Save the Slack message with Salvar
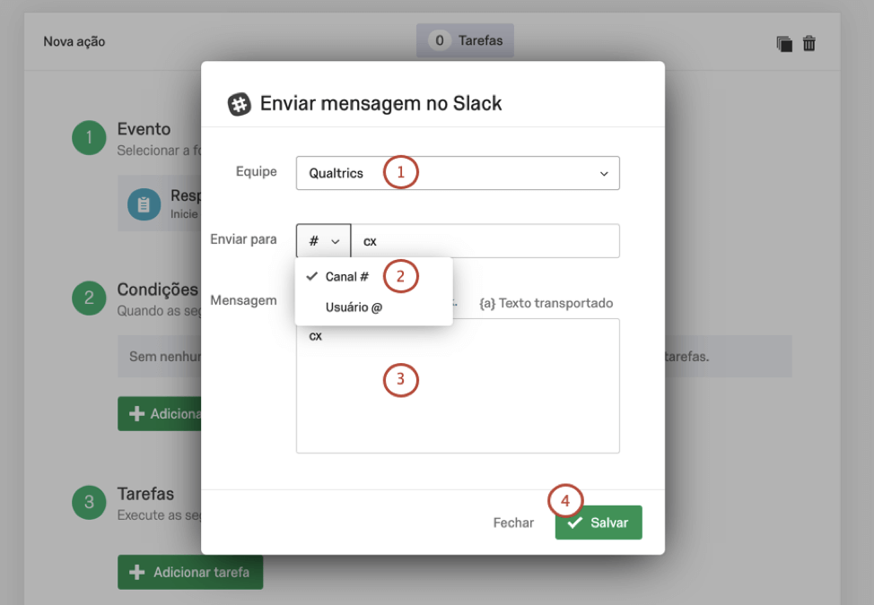This screenshot has width=874, height=605. coord(599,523)
